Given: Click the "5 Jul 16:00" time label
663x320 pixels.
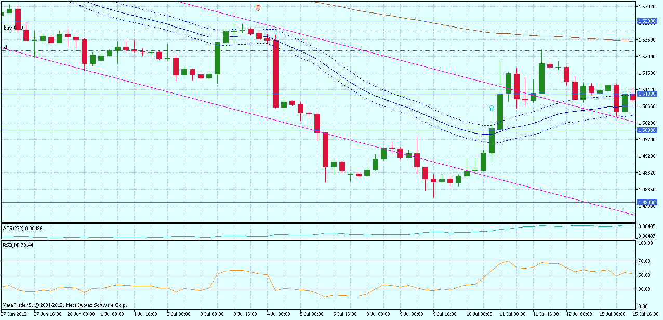Looking at the screenshot, I should pyautogui.click(x=346, y=314).
